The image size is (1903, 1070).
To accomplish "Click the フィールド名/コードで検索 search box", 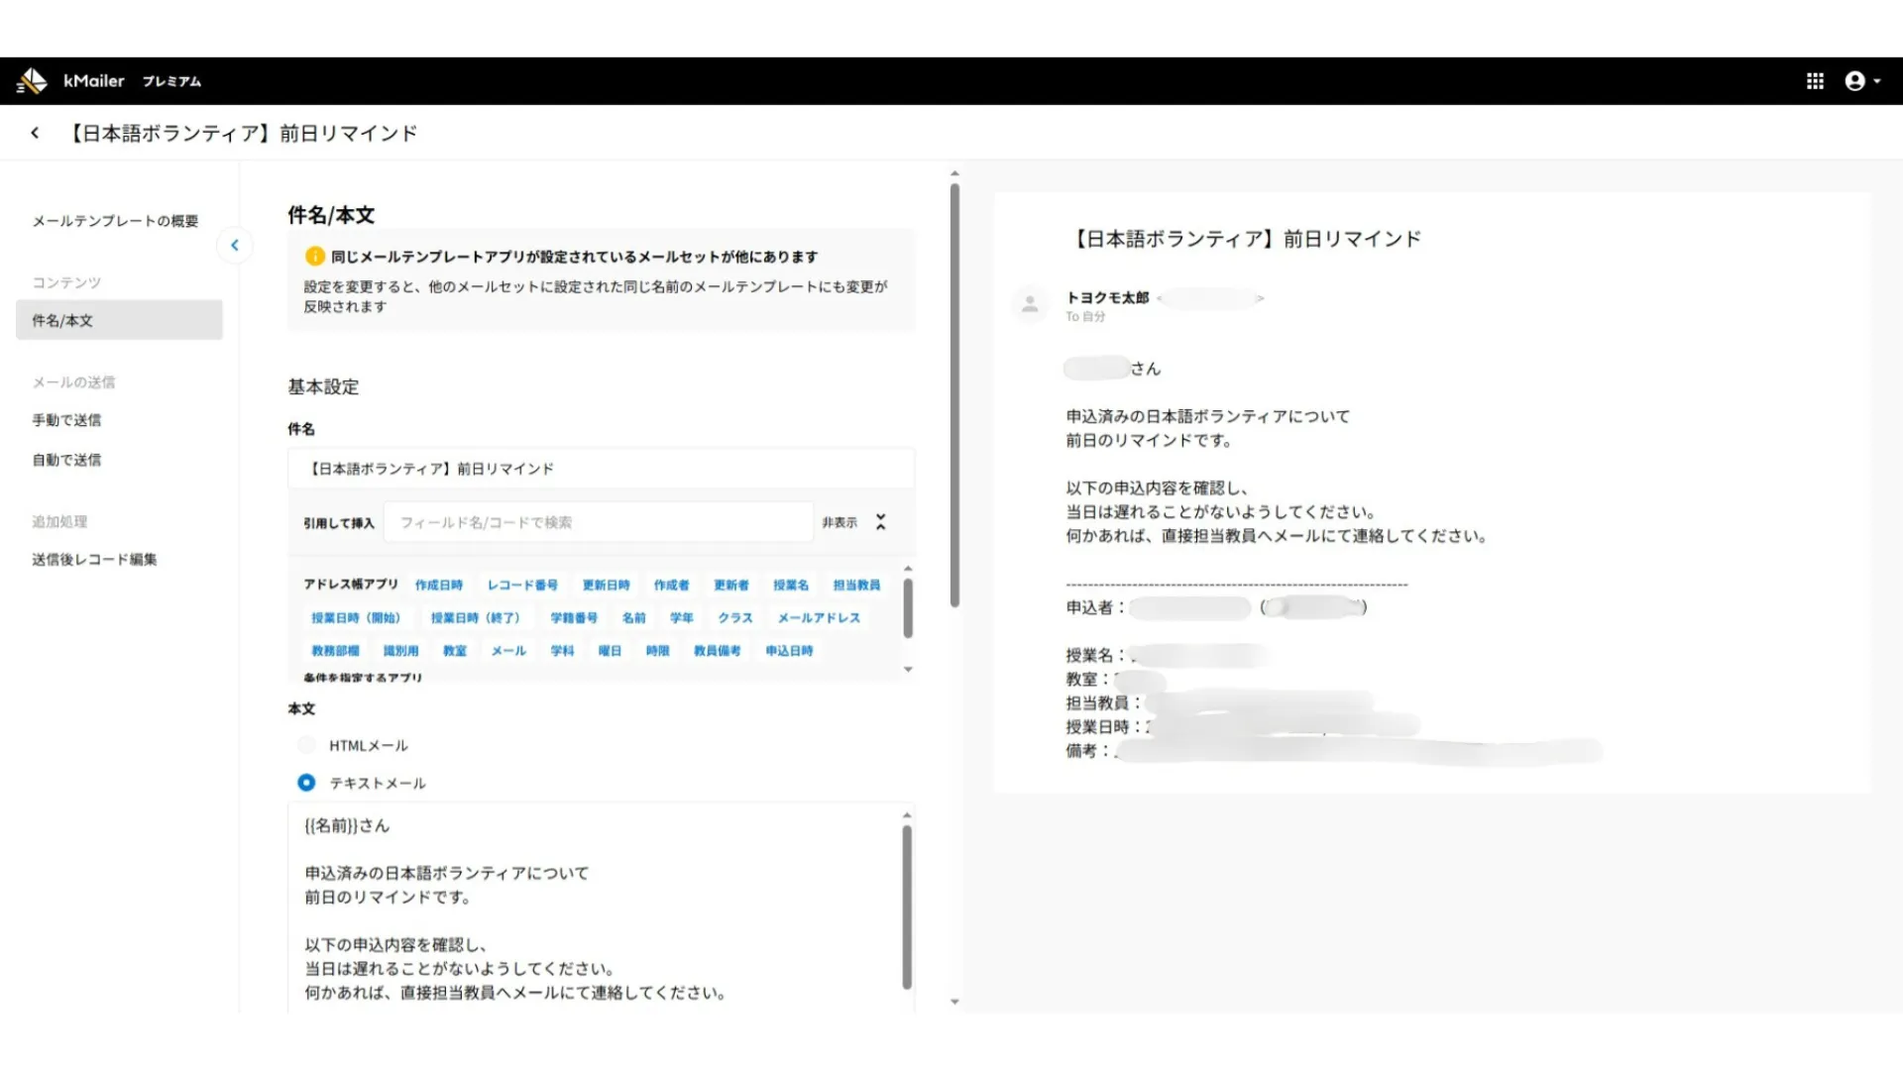I will (598, 522).
